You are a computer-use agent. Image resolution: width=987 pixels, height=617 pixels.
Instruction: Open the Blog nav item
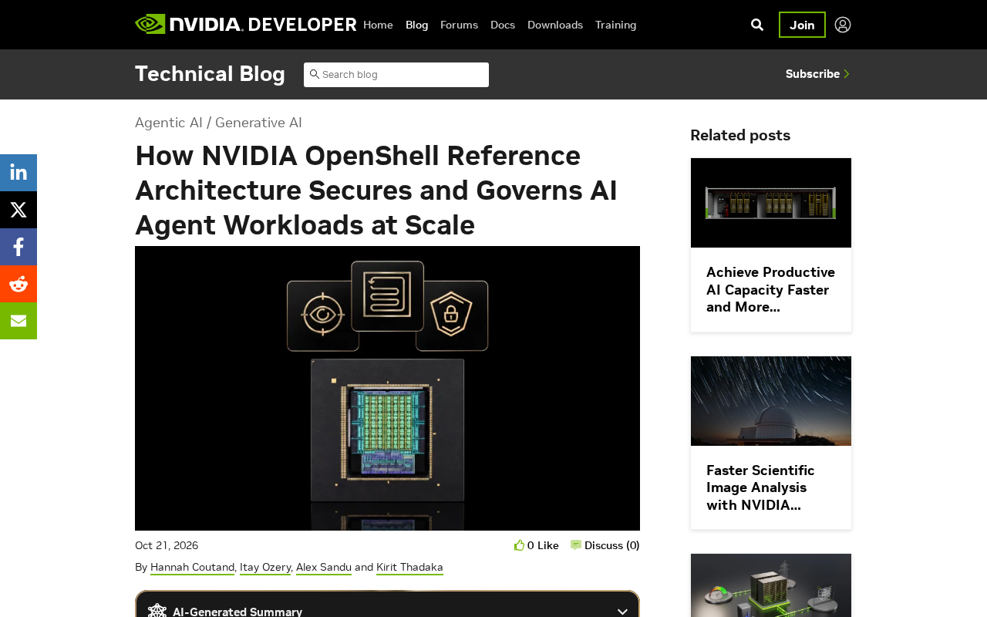click(416, 25)
